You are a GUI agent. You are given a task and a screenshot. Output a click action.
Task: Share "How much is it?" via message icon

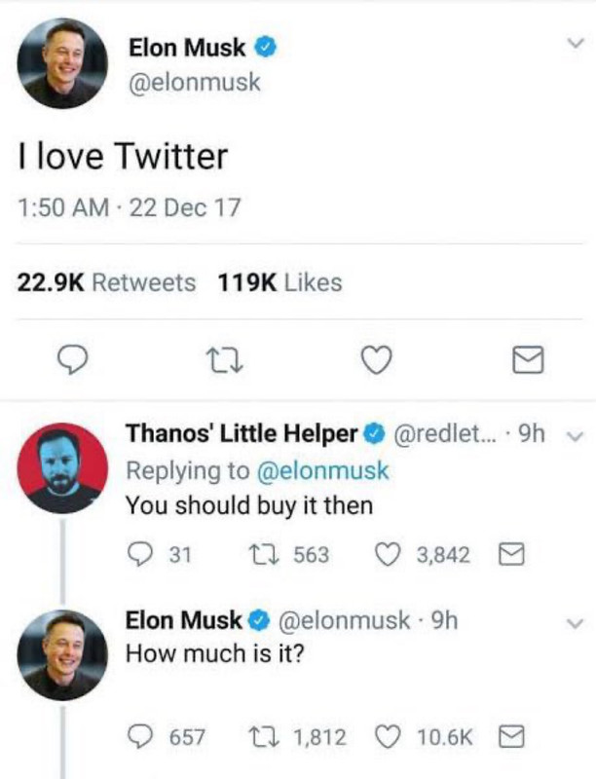512,736
